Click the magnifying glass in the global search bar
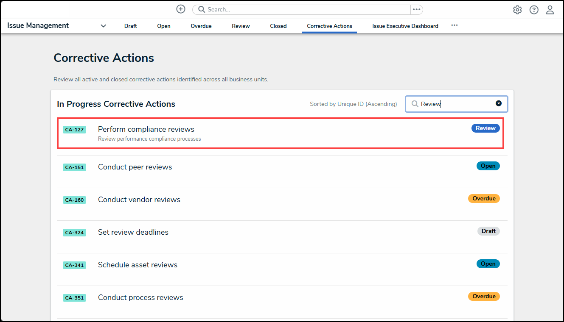Image resolution: width=564 pixels, height=322 pixels. [x=201, y=9]
